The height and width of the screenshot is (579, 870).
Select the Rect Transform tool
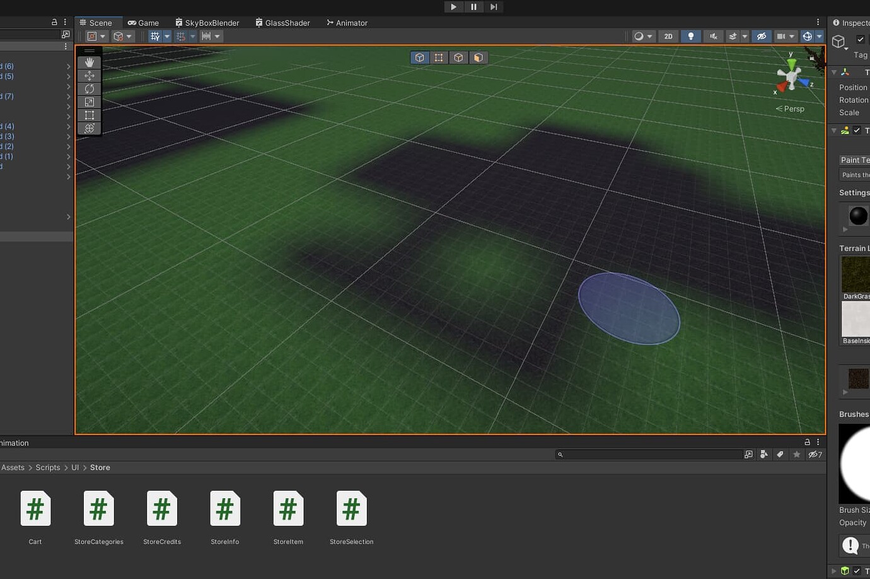(x=89, y=115)
